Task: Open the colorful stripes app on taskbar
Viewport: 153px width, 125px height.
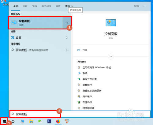Action: click(67, 121)
